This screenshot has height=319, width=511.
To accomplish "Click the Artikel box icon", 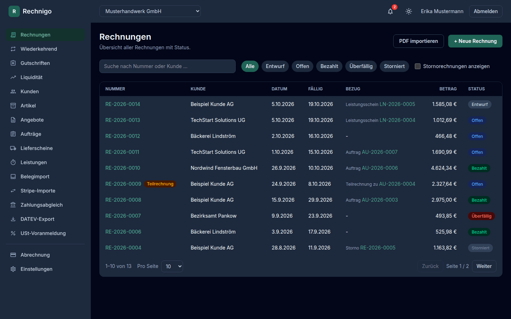I will pyautogui.click(x=13, y=106).
